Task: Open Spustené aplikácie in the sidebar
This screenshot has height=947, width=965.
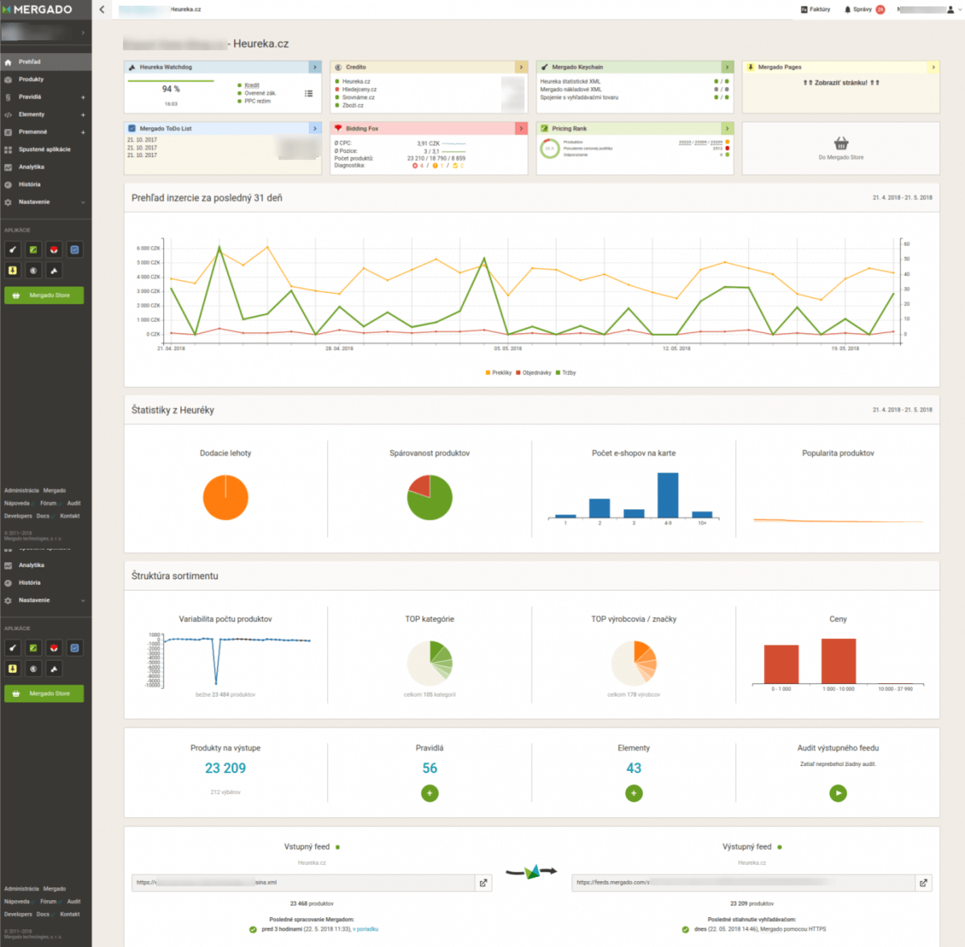Action: (x=44, y=150)
